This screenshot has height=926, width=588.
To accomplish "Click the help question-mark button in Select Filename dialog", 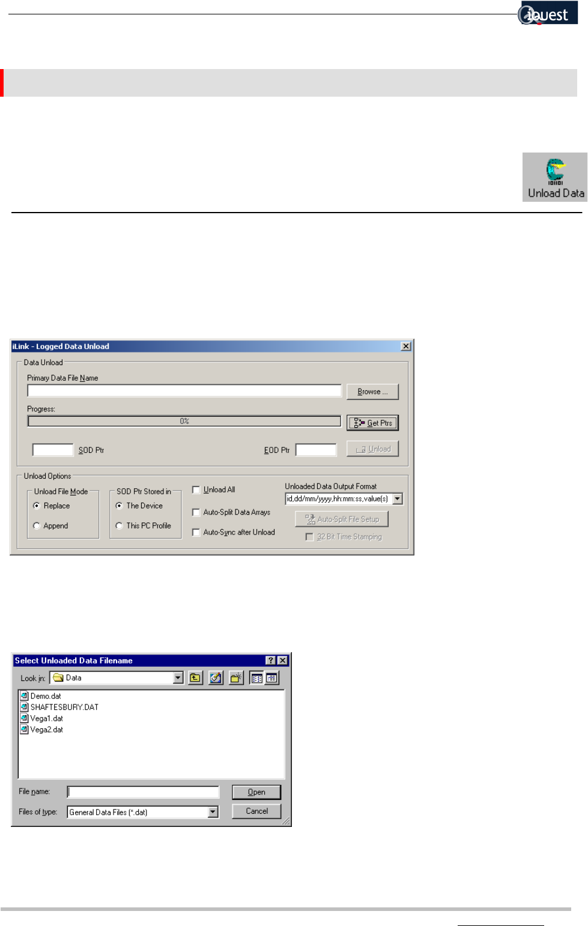I will click(271, 661).
